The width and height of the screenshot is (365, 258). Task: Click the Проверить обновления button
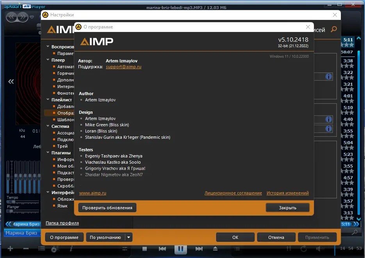(x=107, y=207)
